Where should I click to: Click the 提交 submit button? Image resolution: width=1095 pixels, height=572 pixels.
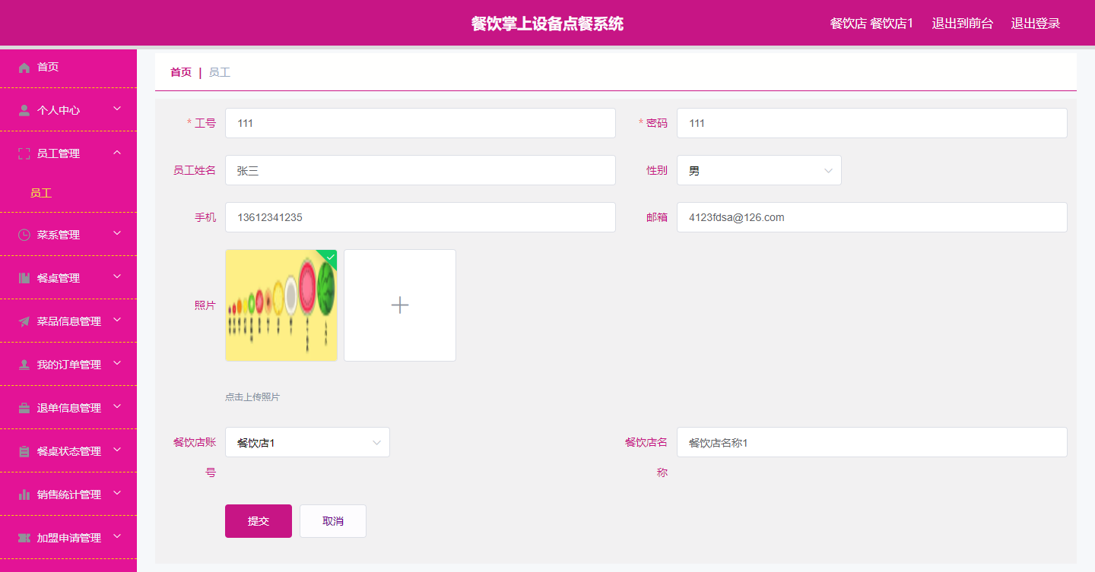point(259,521)
